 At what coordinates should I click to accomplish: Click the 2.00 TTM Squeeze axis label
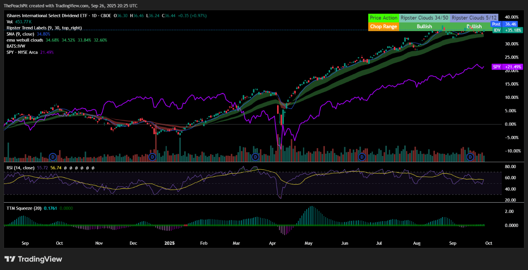(x=510, y=211)
